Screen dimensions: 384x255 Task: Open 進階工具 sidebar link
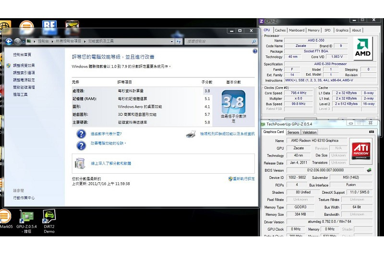coord(20,94)
